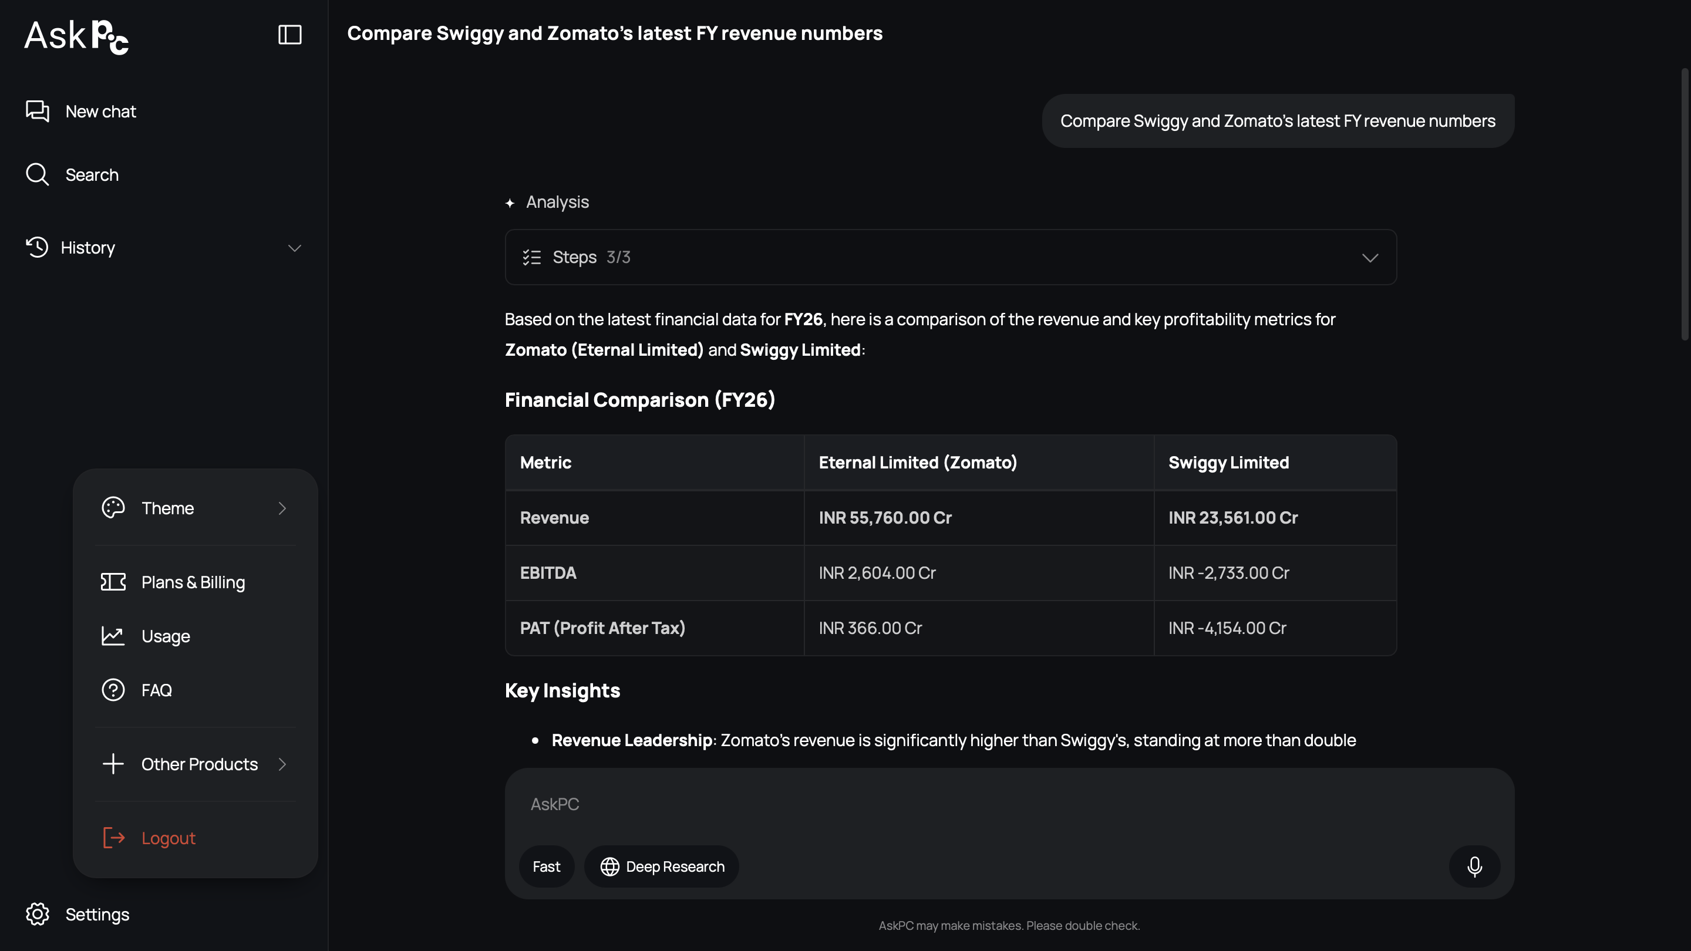Toggle Fast mode
This screenshot has height=951, width=1691.
(x=546, y=866)
